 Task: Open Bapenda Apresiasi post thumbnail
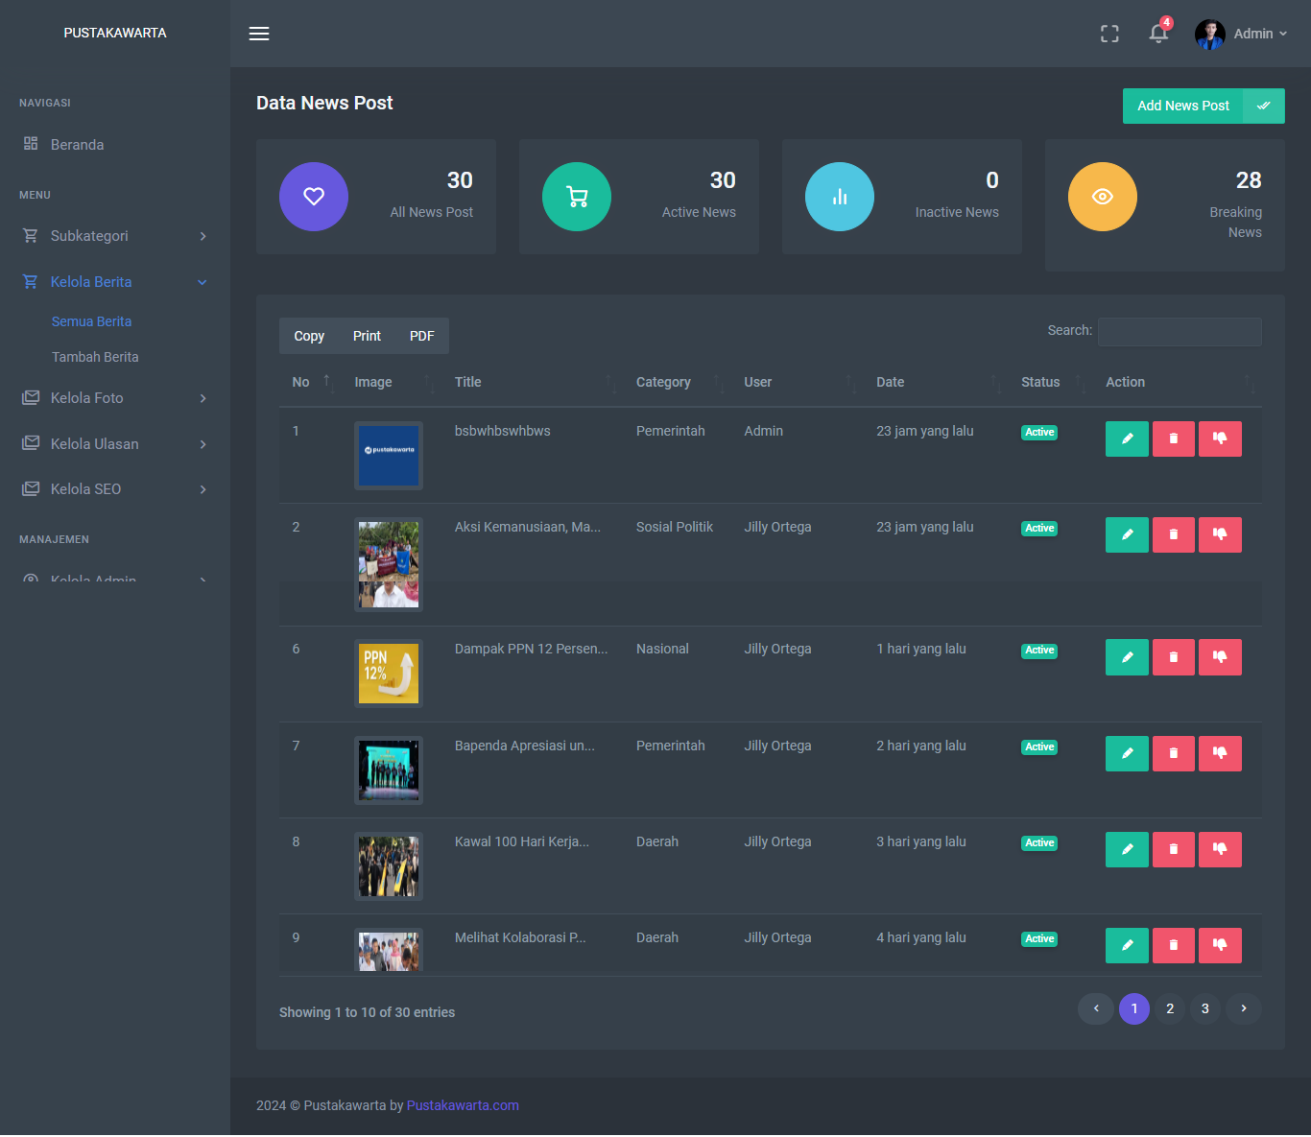click(389, 770)
